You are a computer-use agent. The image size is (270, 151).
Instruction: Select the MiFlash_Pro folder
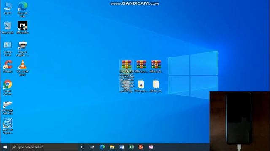click(x=156, y=86)
